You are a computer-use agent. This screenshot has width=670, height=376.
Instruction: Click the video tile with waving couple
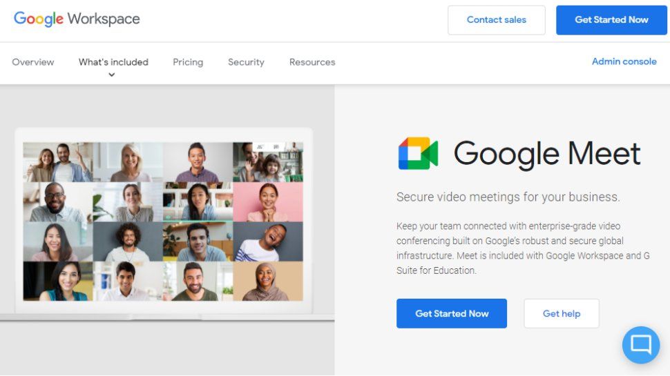58,162
